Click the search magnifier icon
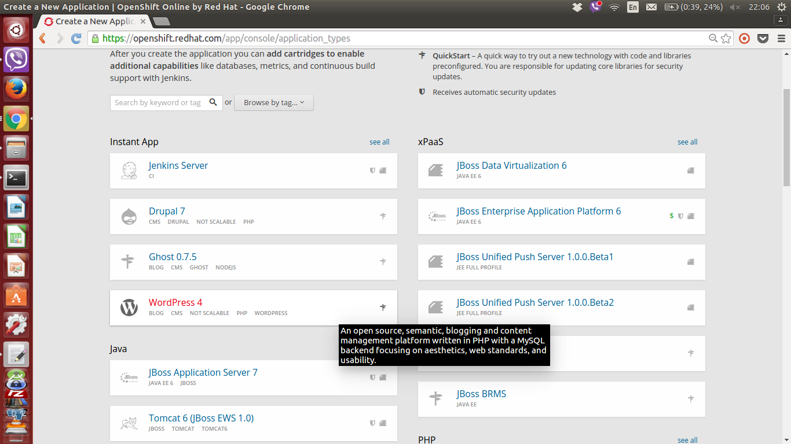The image size is (791, 444). [x=213, y=102]
